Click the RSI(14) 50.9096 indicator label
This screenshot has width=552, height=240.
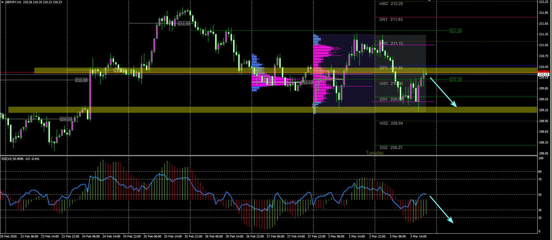13,159
